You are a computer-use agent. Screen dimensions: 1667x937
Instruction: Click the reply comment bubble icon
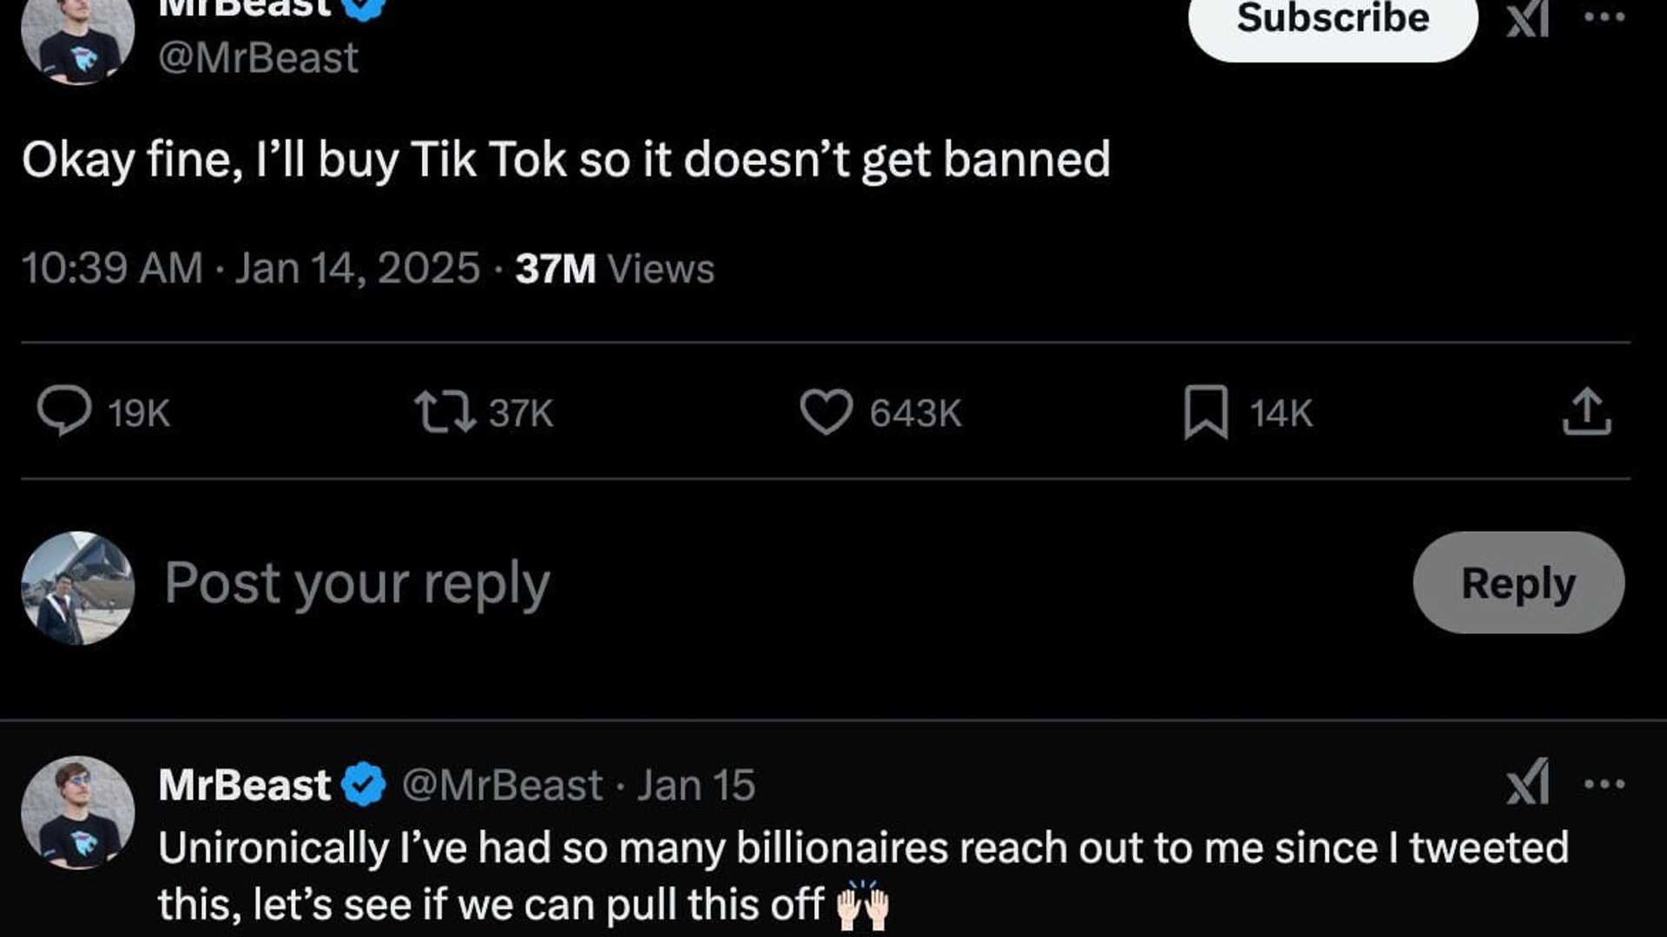pyautogui.click(x=64, y=410)
